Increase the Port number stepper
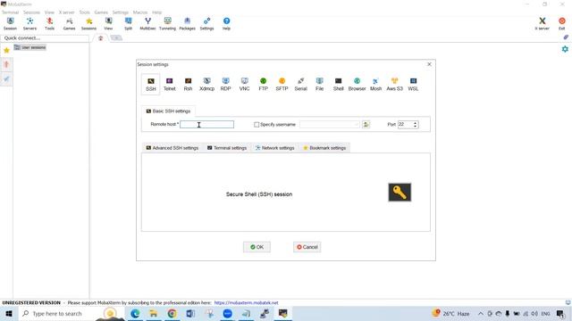Viewport: 572px width, 321px height. (x=415, y=123)
